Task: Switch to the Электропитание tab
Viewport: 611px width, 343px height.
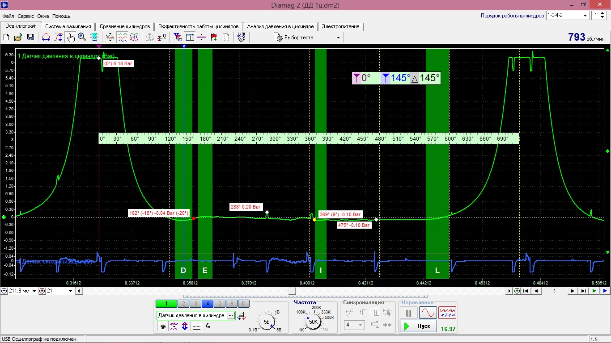Action: pyautogui.click(x=341, y=26)
